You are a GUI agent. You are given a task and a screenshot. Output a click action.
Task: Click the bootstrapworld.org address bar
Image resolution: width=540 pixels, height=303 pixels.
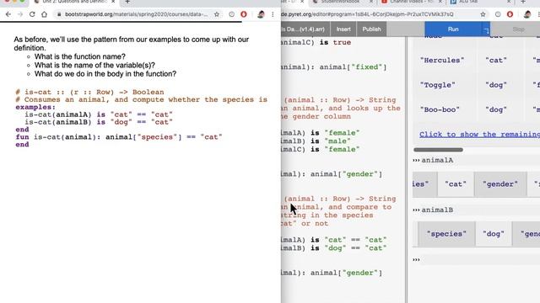(136, 14)
